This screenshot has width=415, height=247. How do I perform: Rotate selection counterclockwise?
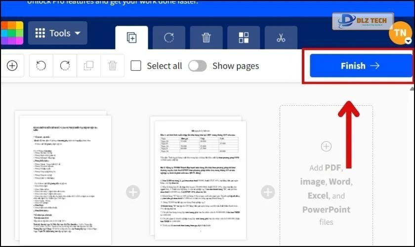41,66
